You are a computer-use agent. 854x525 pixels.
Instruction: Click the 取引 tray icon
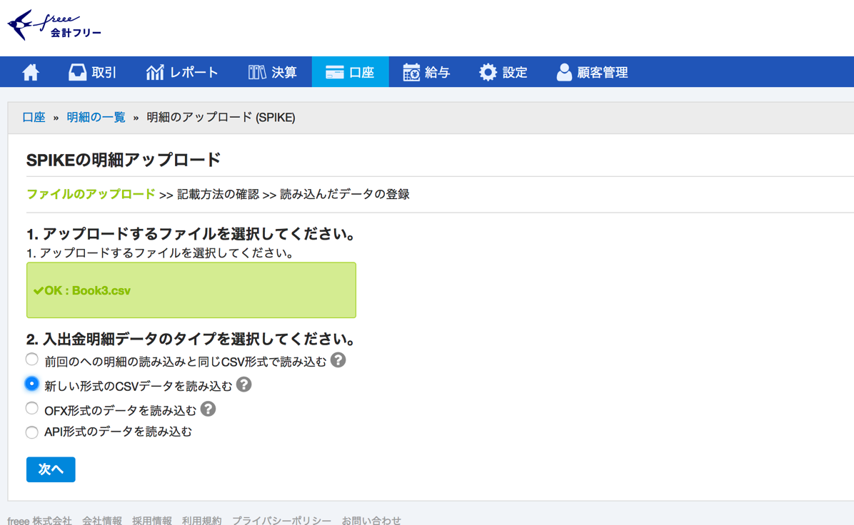[x=77, y=72]
